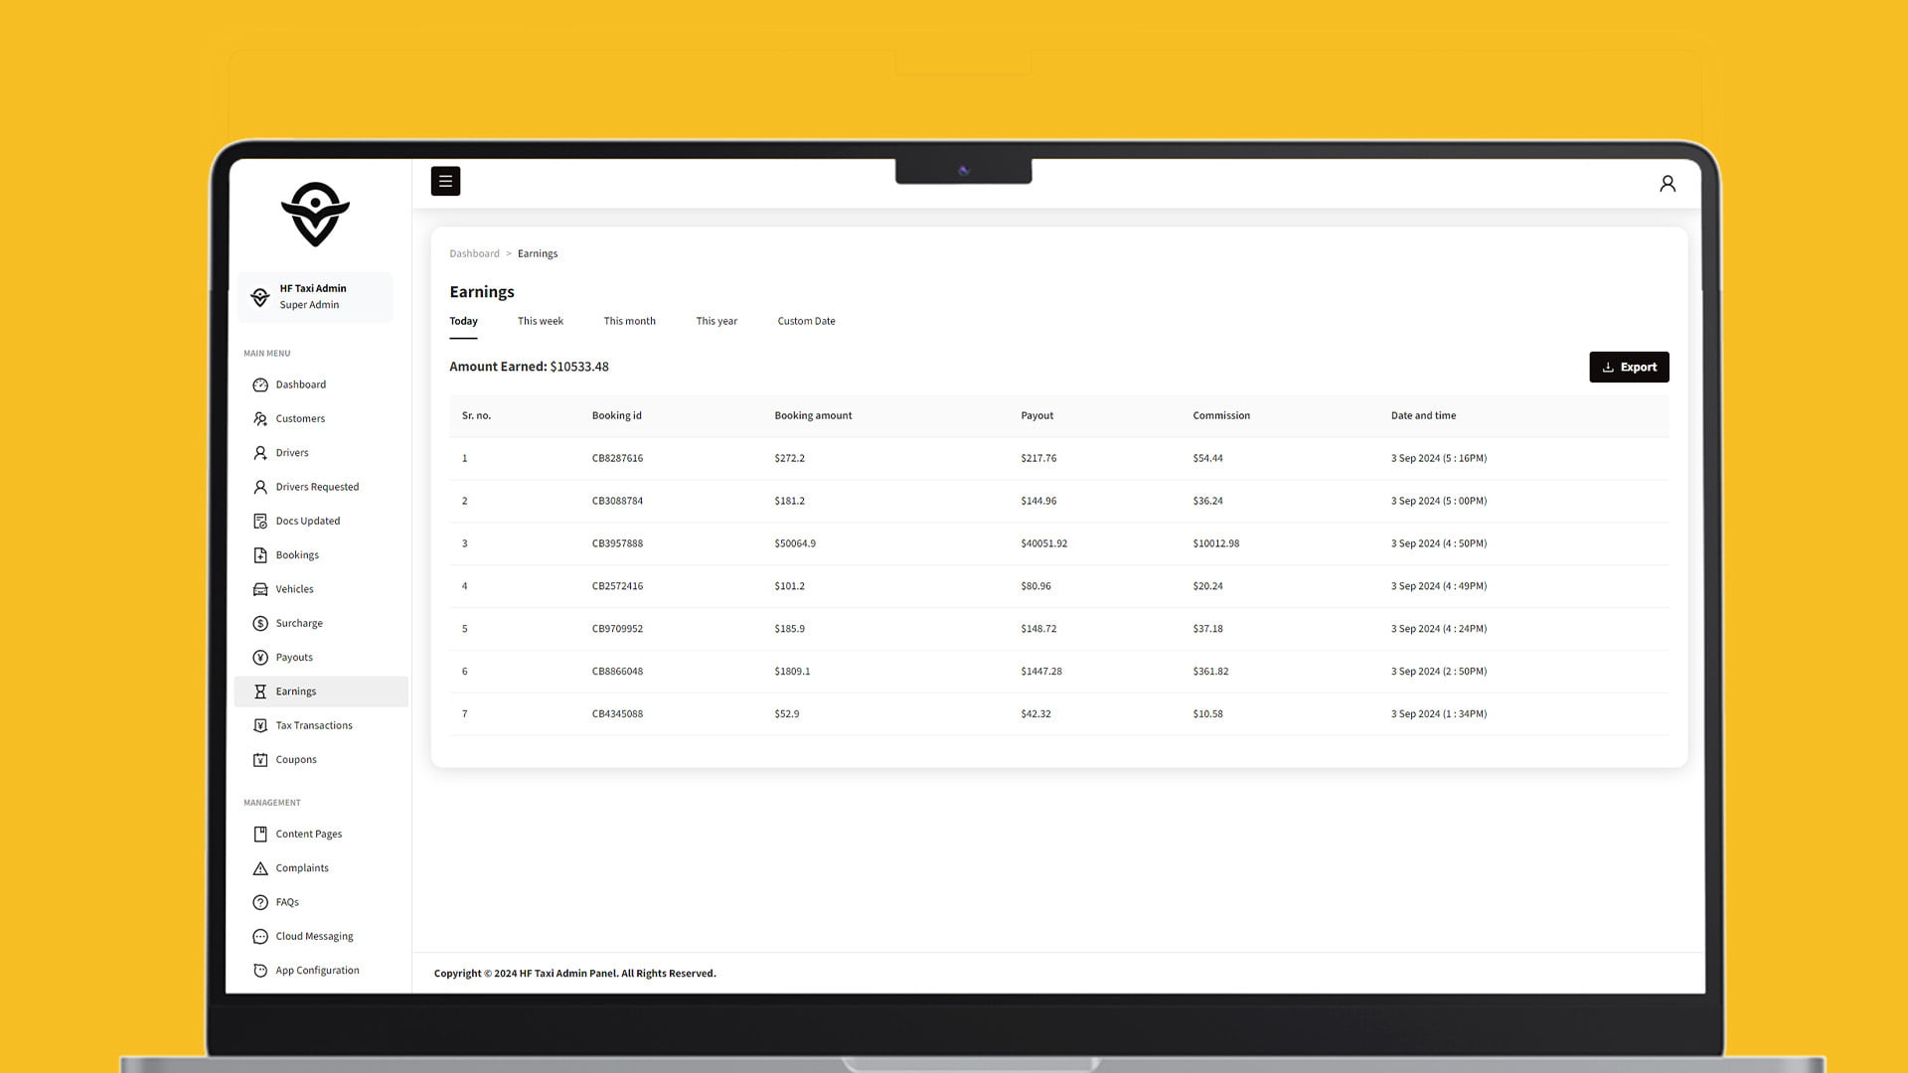This screenshot has width=1908, height=1073.
Task: Open the Custom Date tab
Action: (806, 321)
